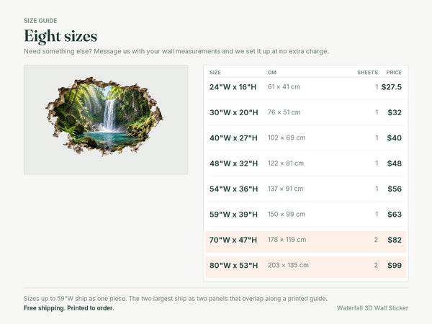Choose the 59"W x 39"H size row
Image resolution: width=432 pixels, height=324 pixels.
[305, 215]
